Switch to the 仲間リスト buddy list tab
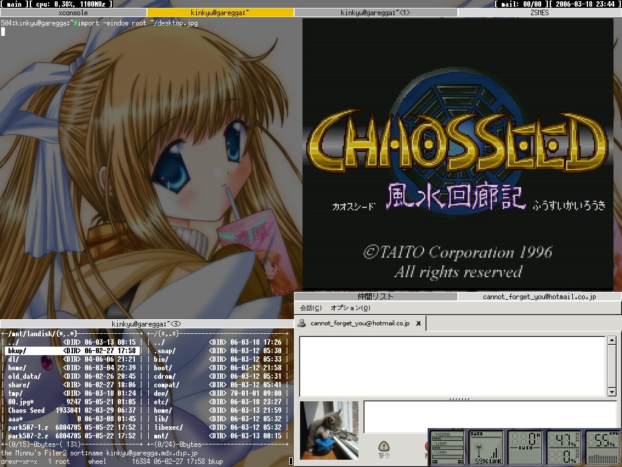Viewport: 622px width, 467px height. [375, 296]
